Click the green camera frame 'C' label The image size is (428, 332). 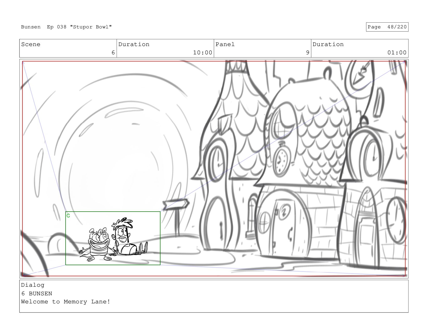(68, 216)
